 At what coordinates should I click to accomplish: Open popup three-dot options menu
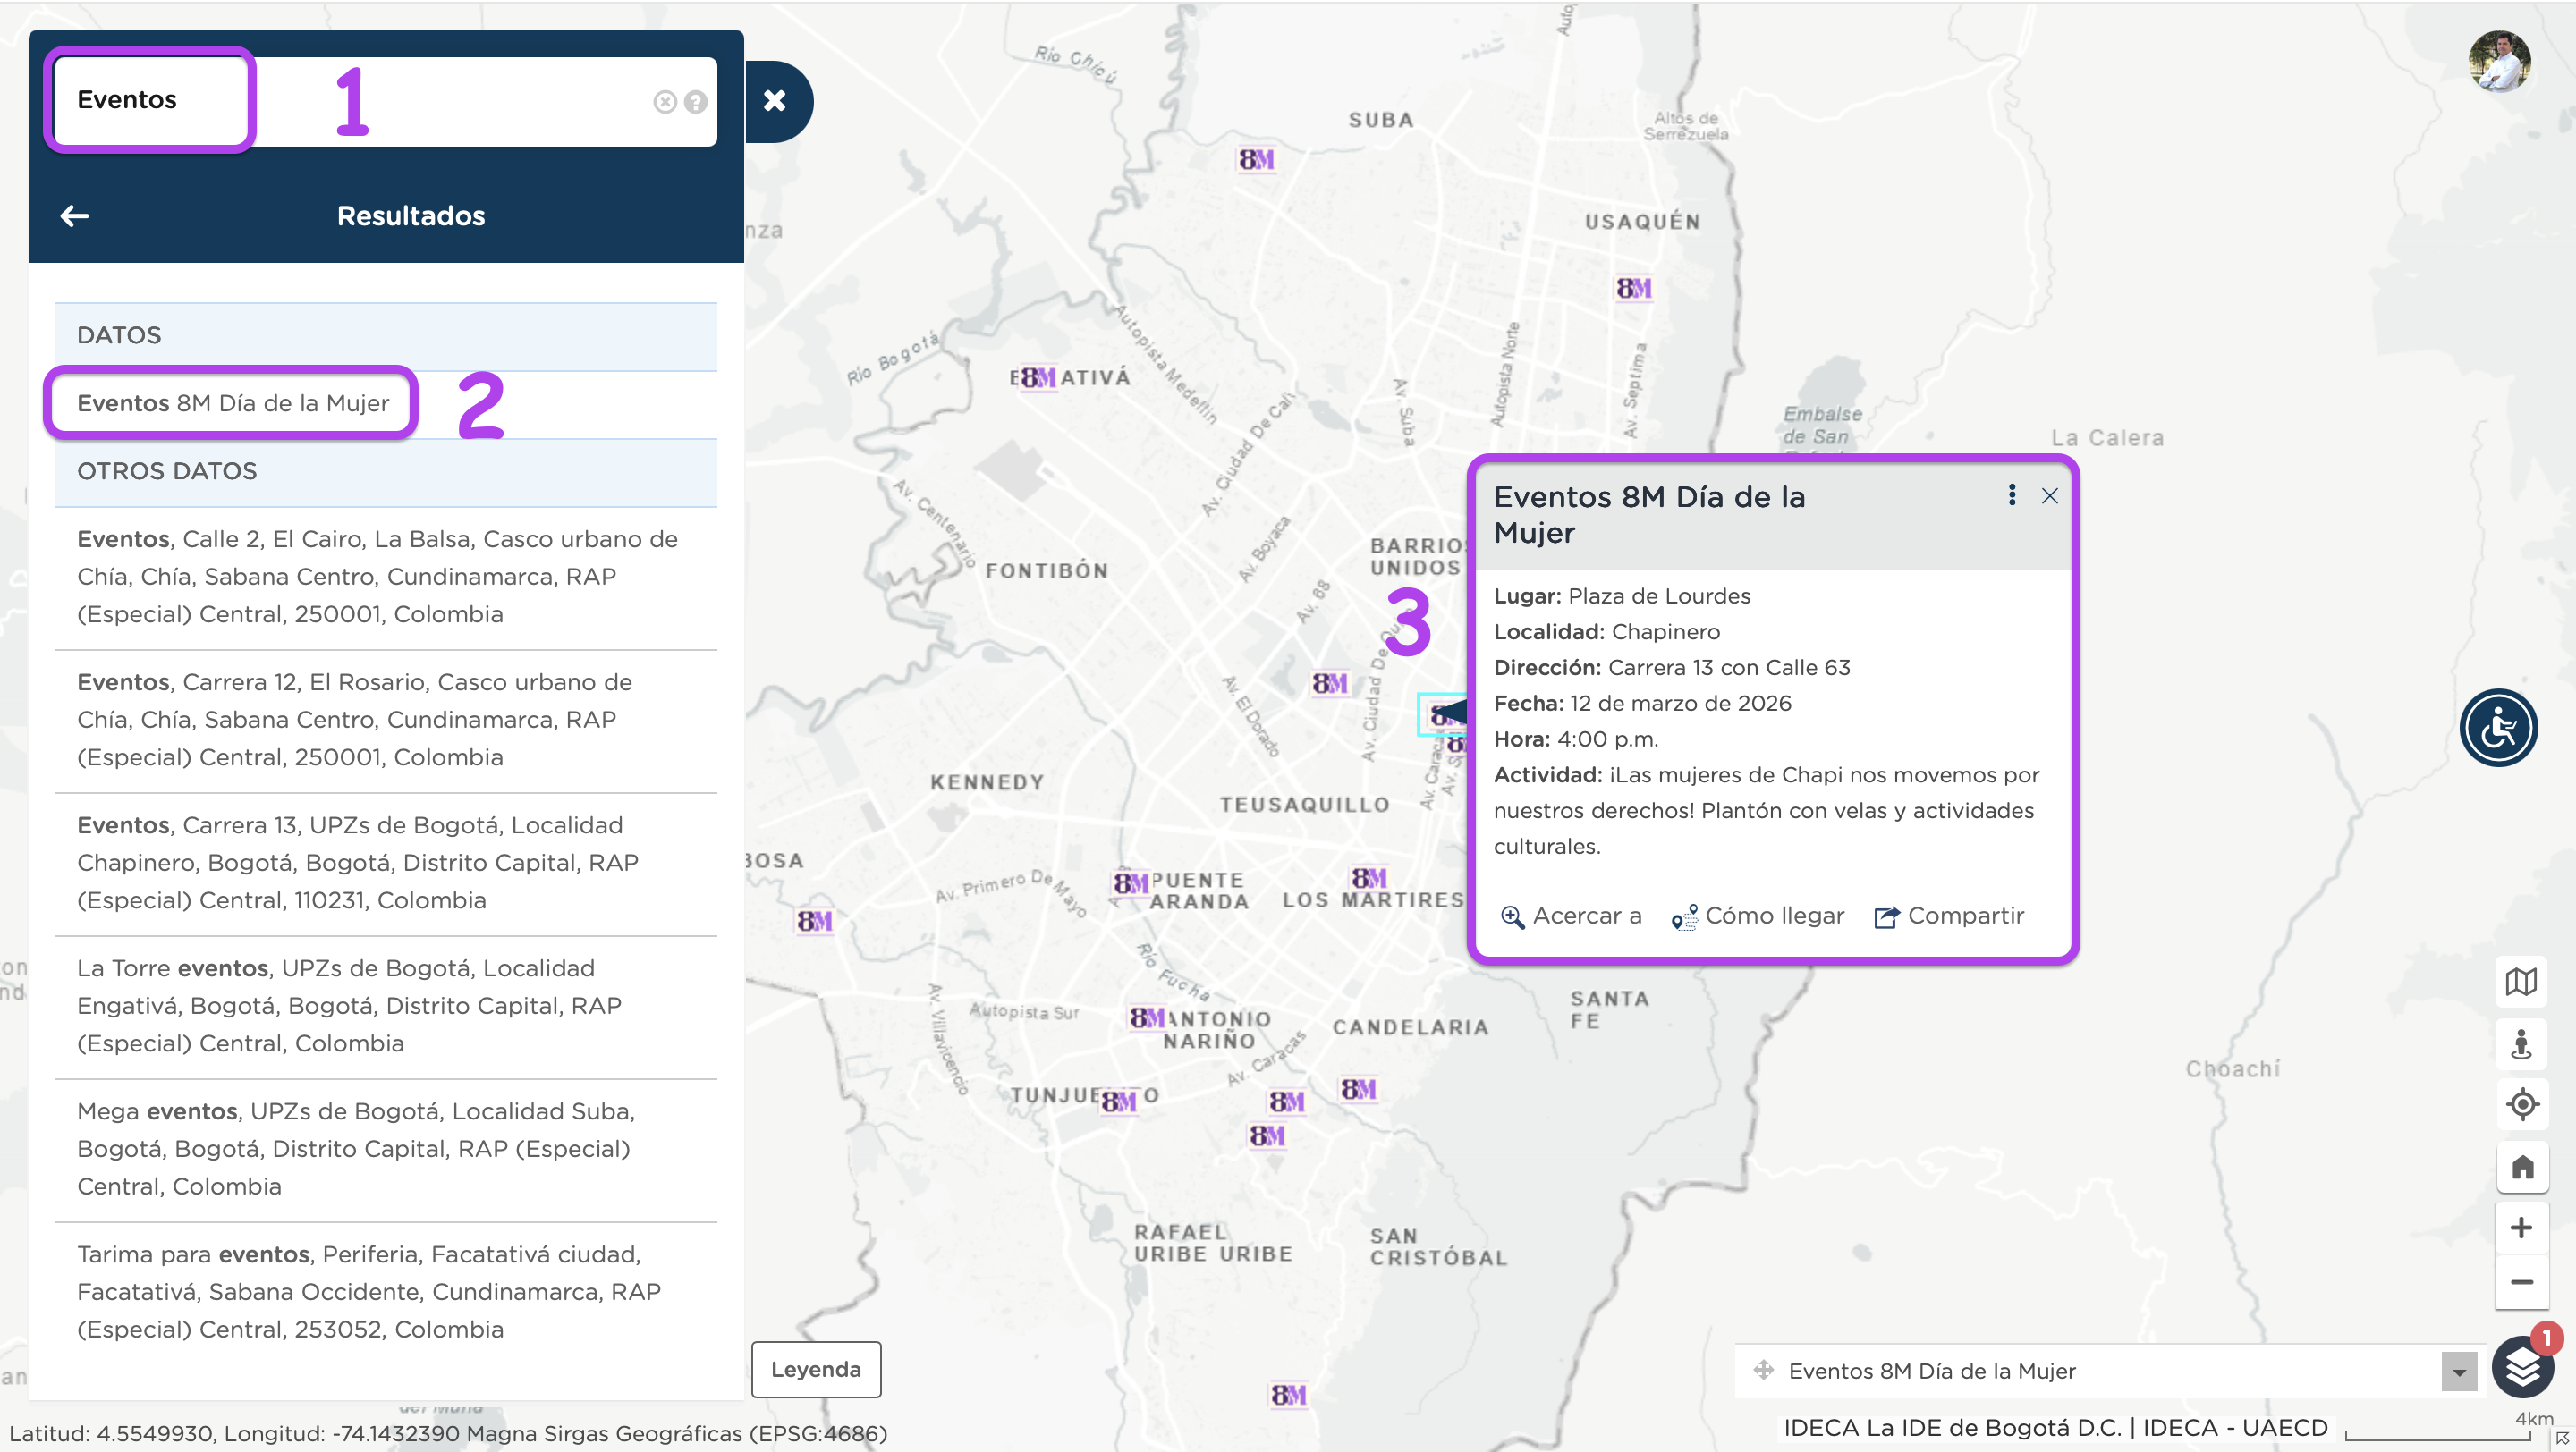pyautogui.click(x=2012, y=495)
